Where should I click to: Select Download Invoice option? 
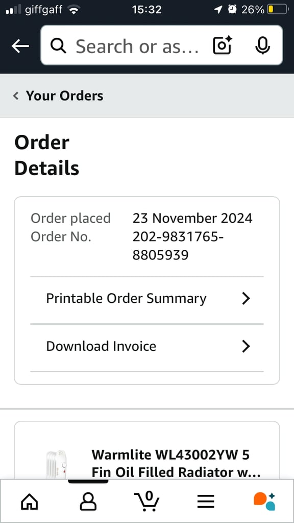click(146, 347)
